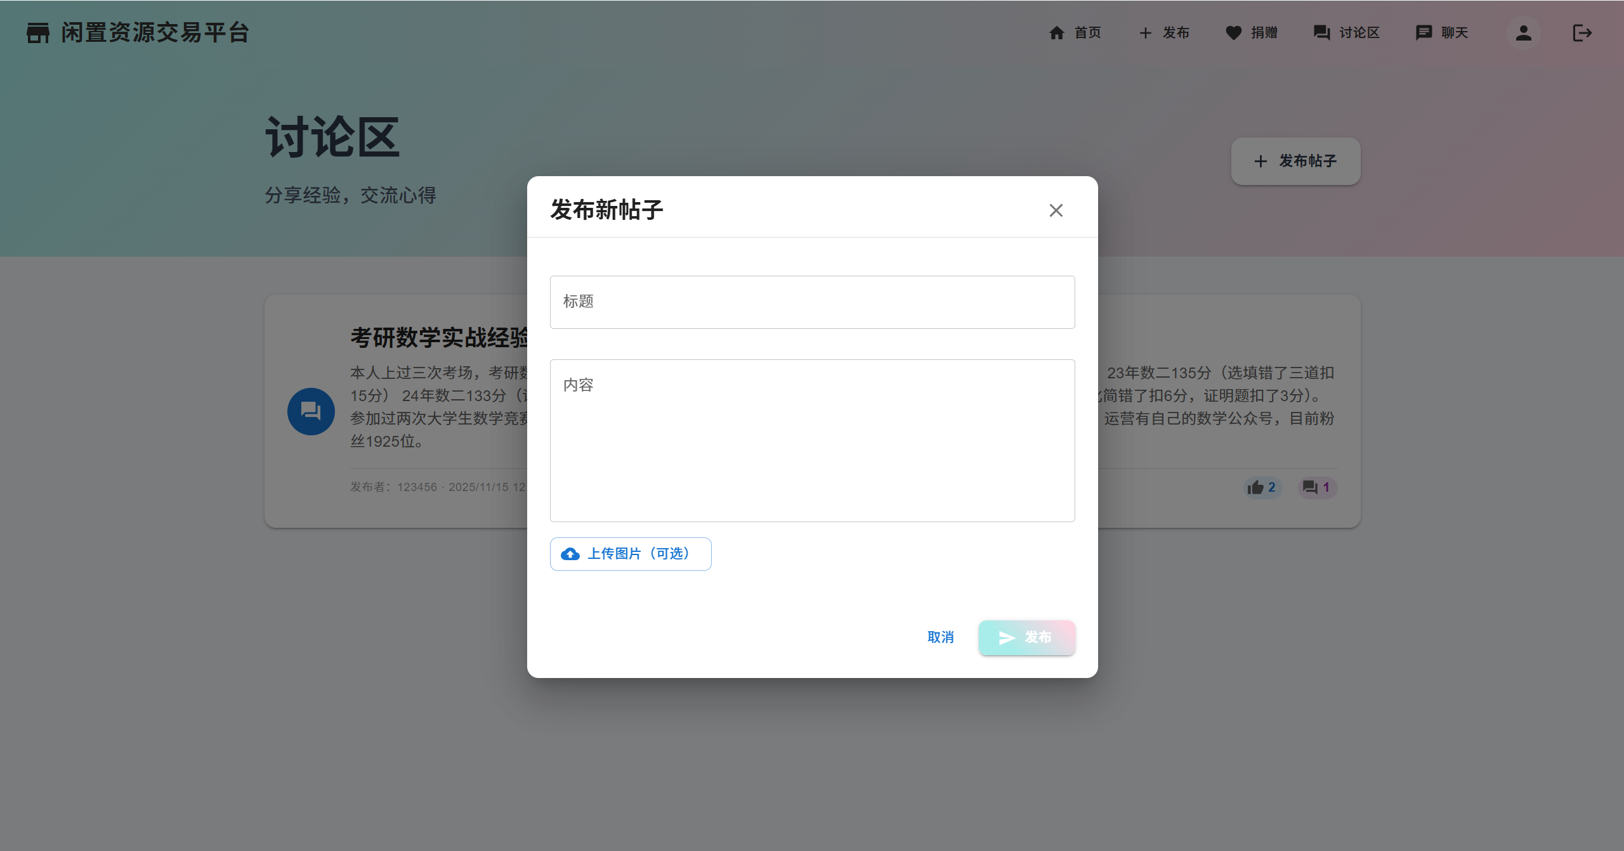Click the upload cloud icon in 上传图片 button

point(570,553)
